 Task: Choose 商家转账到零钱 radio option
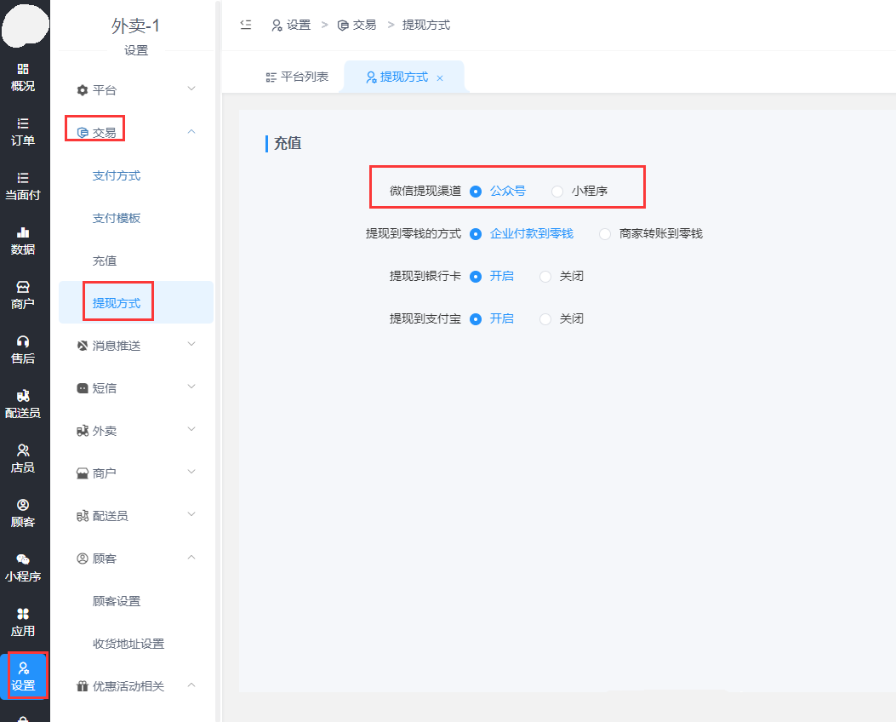tap(605, 234)
